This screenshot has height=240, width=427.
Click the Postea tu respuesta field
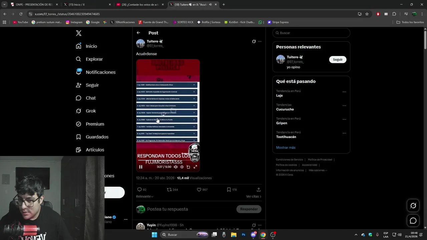[x=190, y=209]
